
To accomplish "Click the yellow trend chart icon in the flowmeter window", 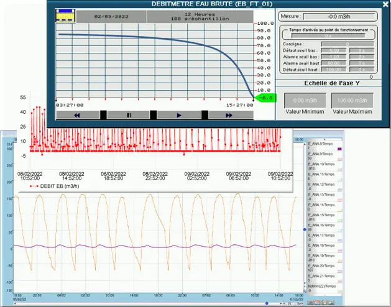I will pyautogui.click(x=65, y=16).
